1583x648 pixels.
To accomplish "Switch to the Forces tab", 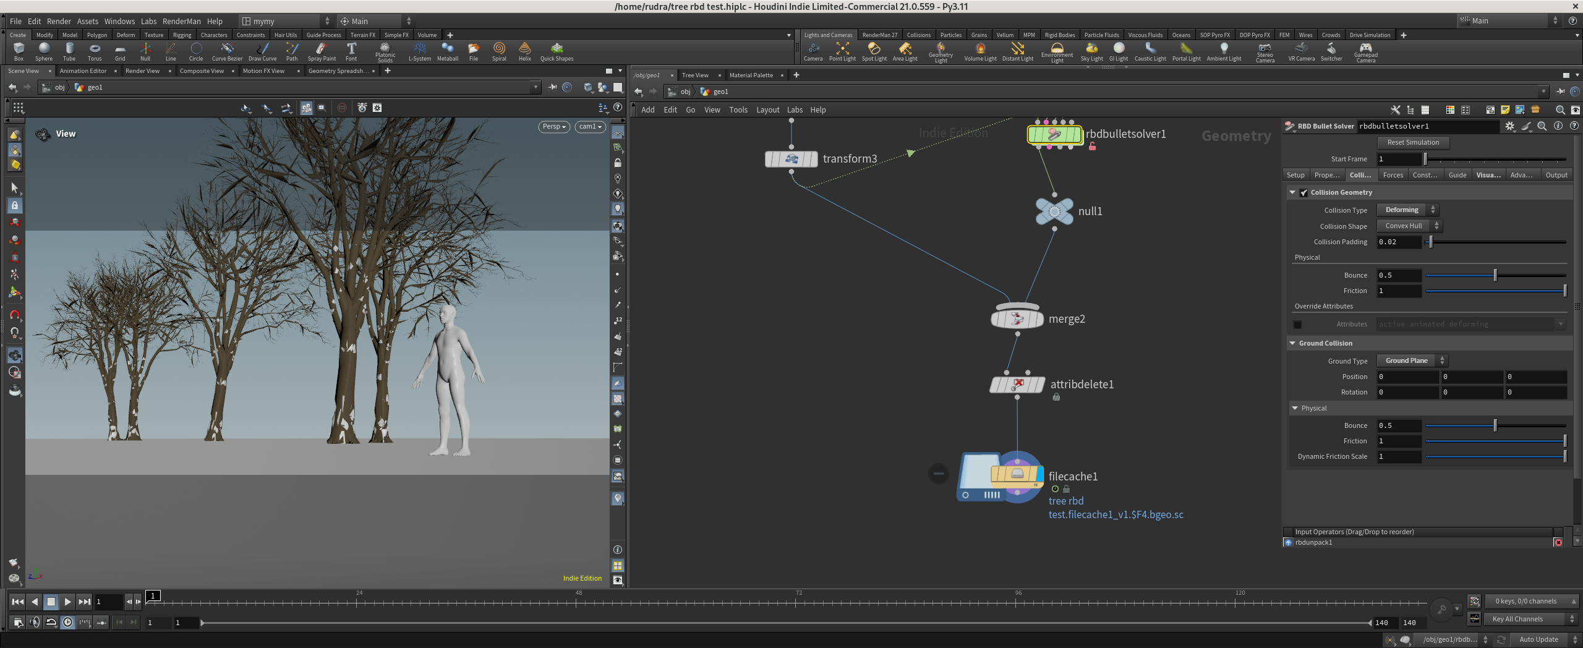I will pyautogui.click(x=1393, y=175).
